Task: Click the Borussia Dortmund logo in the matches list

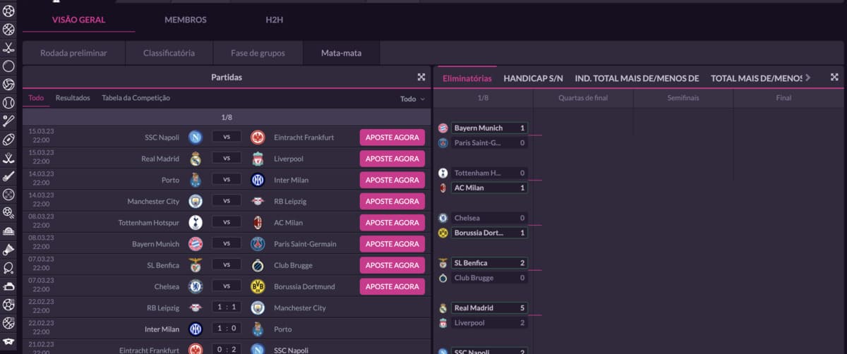Action: [x=258, y=287]
